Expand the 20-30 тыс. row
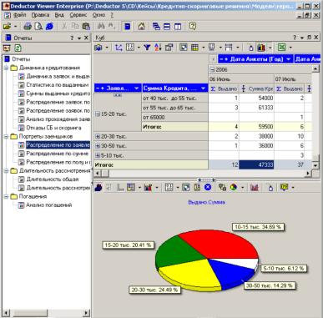Image resolution: width=323 pixels, height=318 pixels. 98,136
